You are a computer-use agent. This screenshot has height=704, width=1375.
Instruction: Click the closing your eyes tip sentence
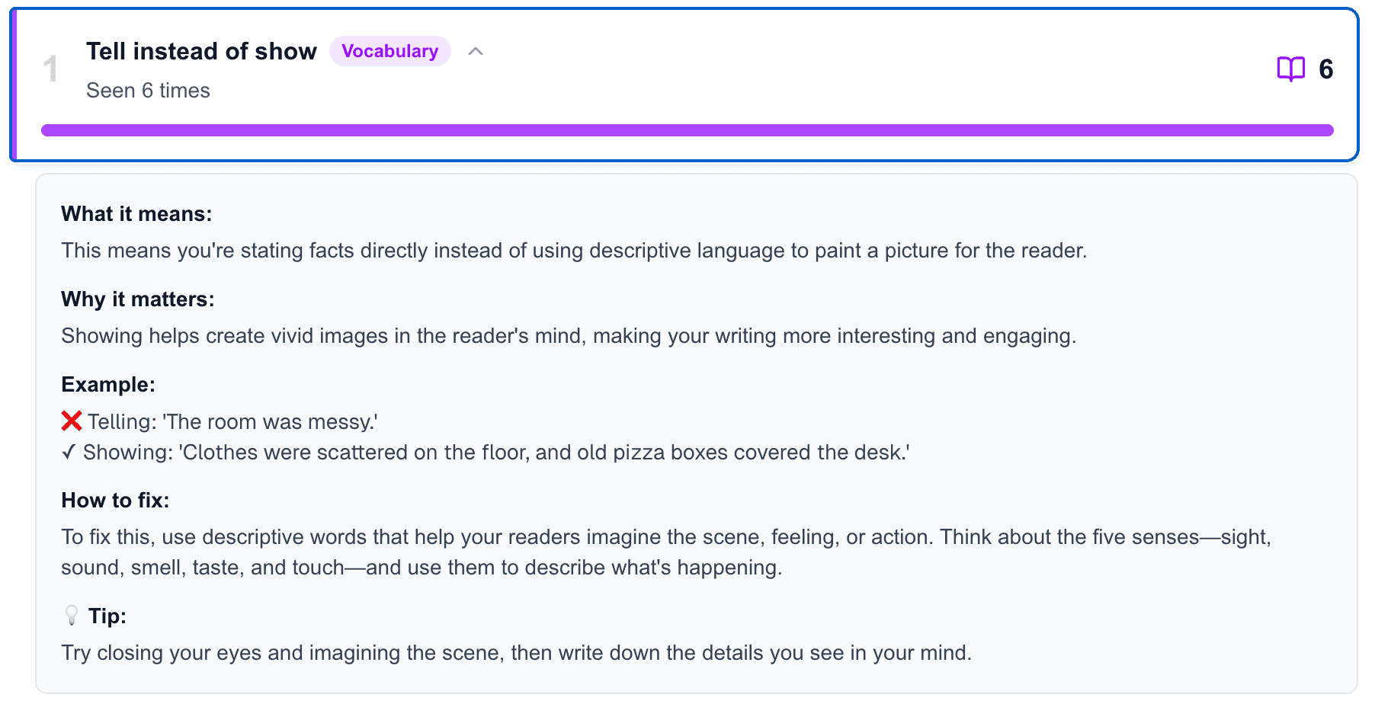(x=516, y=653)
